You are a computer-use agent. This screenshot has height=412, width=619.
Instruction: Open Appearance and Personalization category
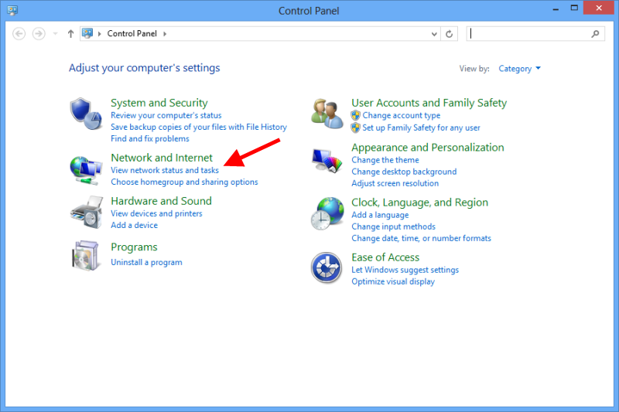[x=428, y=148]
